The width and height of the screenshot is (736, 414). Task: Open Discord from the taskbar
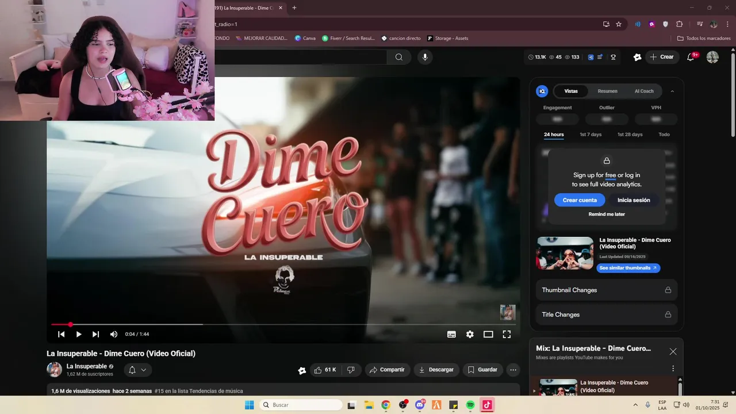click(420, 405)
